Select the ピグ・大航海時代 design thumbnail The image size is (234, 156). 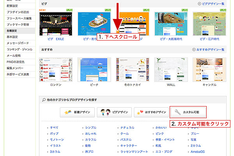click(171, 24)
